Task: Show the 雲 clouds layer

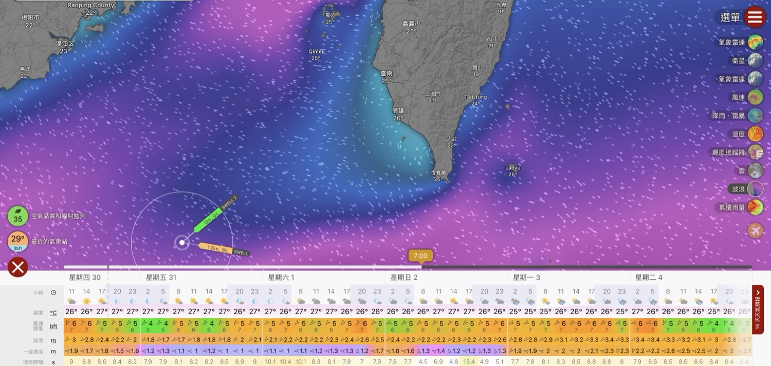Action: 755,170
